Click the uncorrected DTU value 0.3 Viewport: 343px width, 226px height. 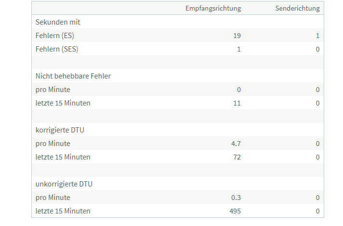coord(236,198)
